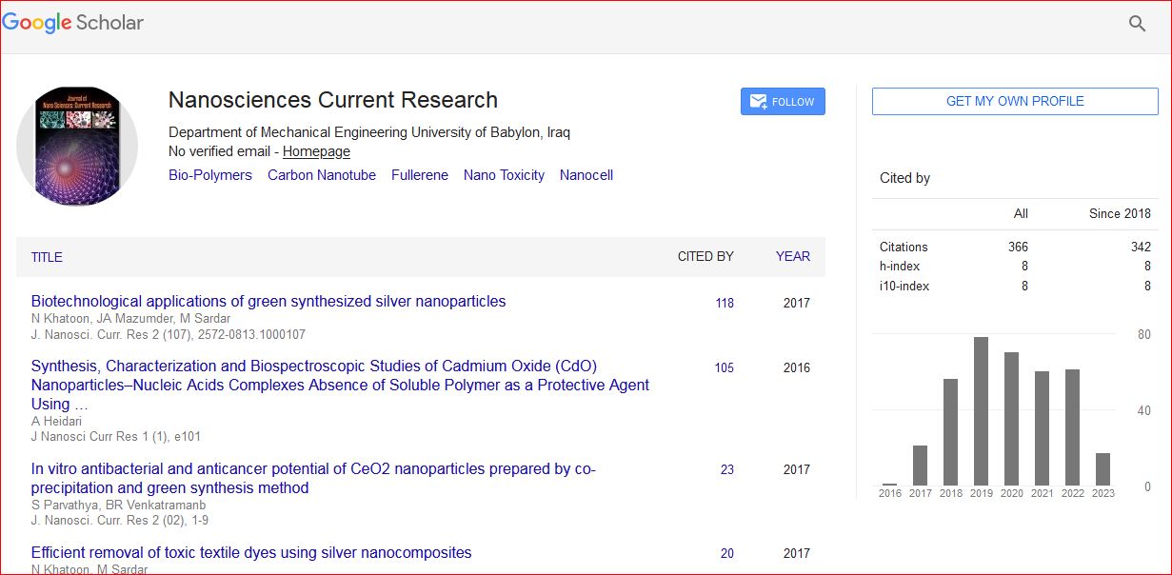Click the journal cover profile picture
The image size is (1172, 575).
pyautogui.click(x=77, y=147)
